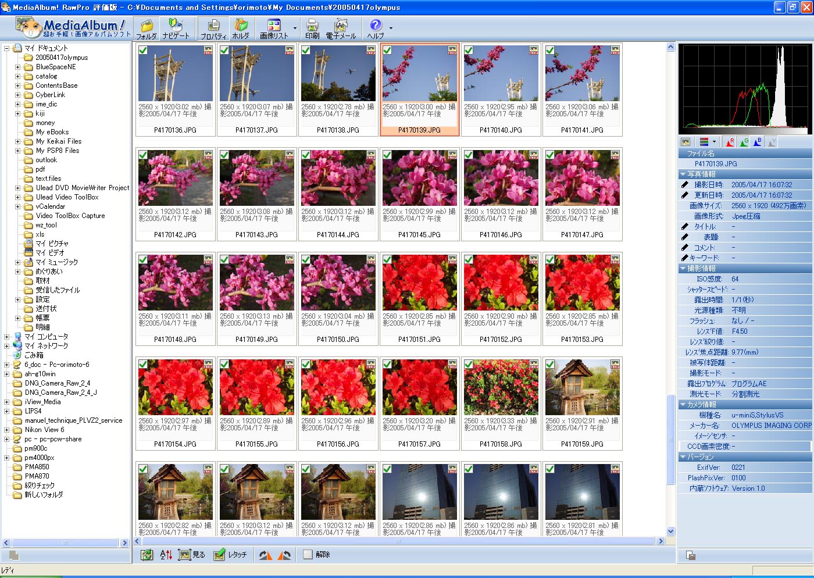Toggle the red channel in the histogram
The image size is (814, 578).
[x=729, y=141]
